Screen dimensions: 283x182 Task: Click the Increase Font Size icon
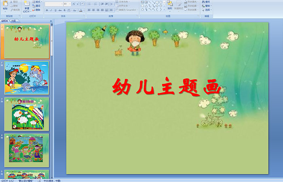[x=74, y=4]
